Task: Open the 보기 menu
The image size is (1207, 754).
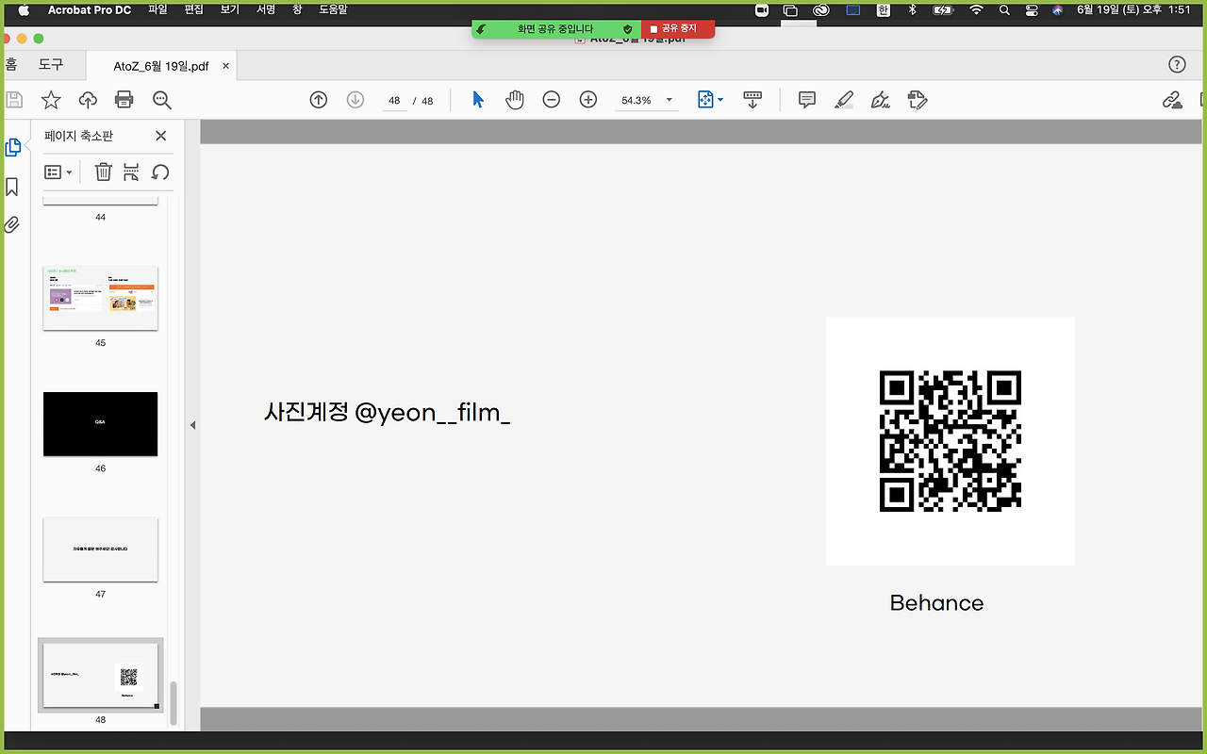Action: (x=230, y=9)
